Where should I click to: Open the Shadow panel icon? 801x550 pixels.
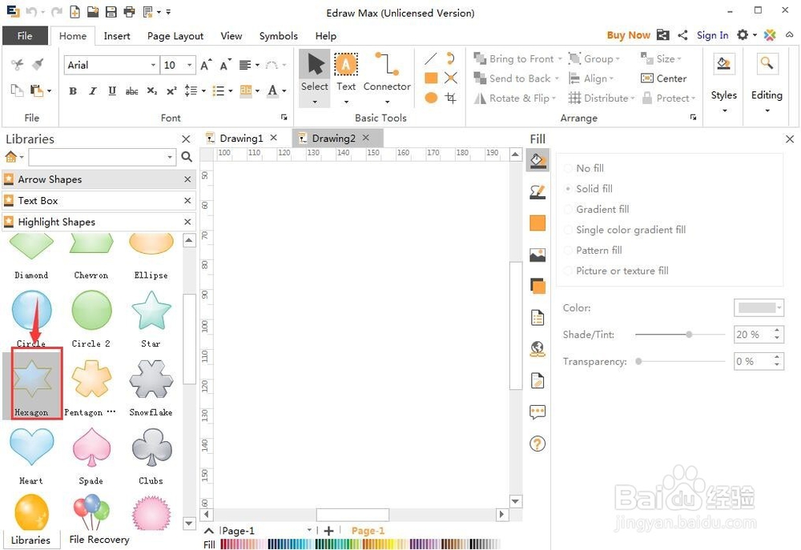pyautogui.click(x=537, y=286)
